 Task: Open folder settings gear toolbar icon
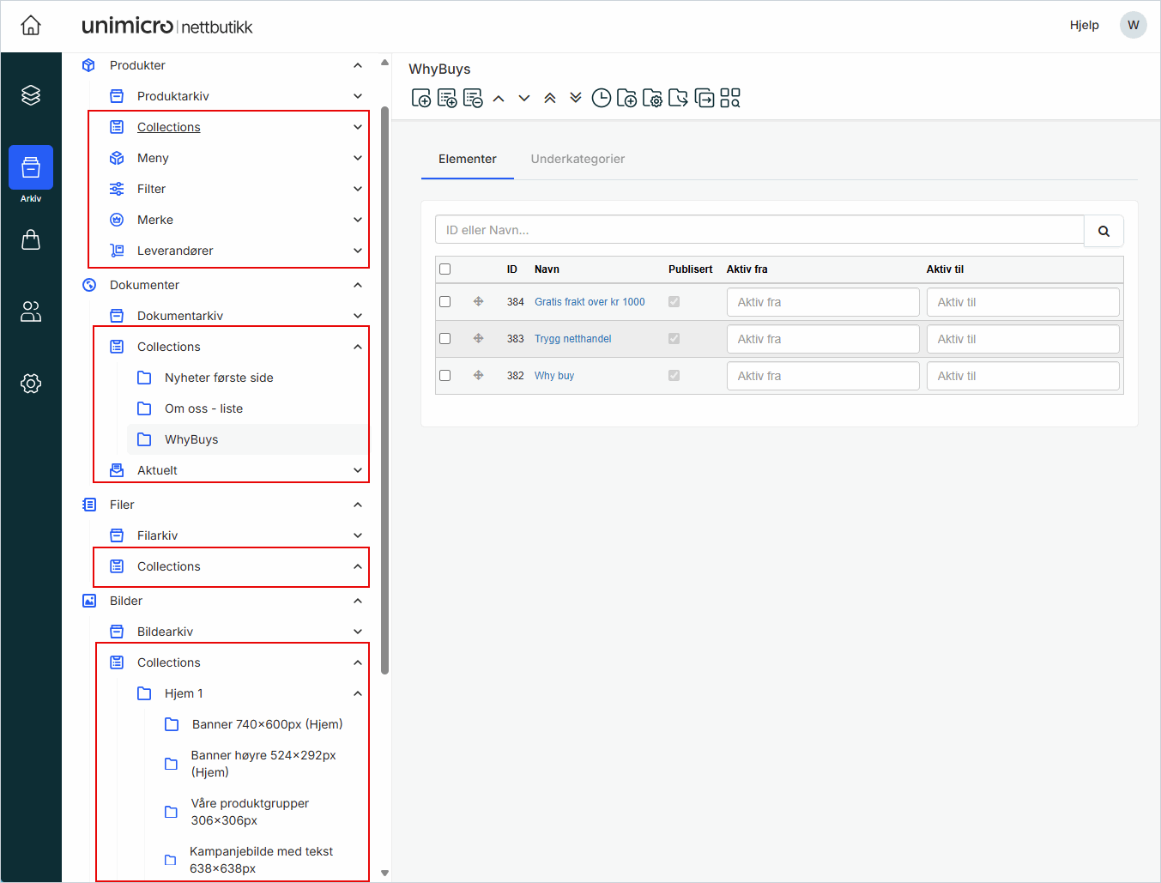(x=653, y=99)
